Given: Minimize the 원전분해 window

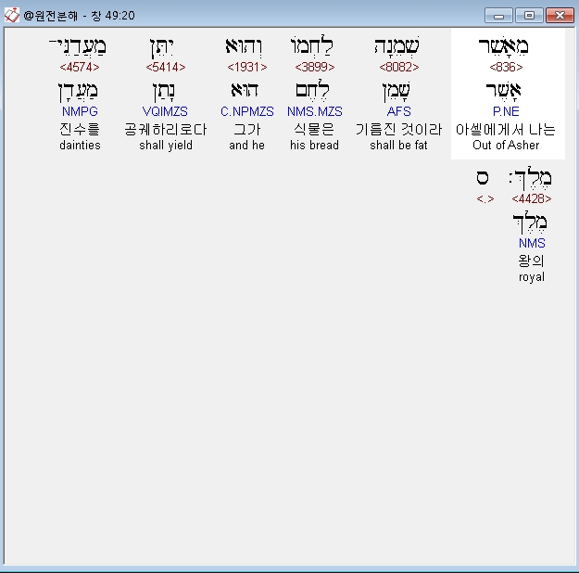Looking at the screenshot, I should (498, 16).
